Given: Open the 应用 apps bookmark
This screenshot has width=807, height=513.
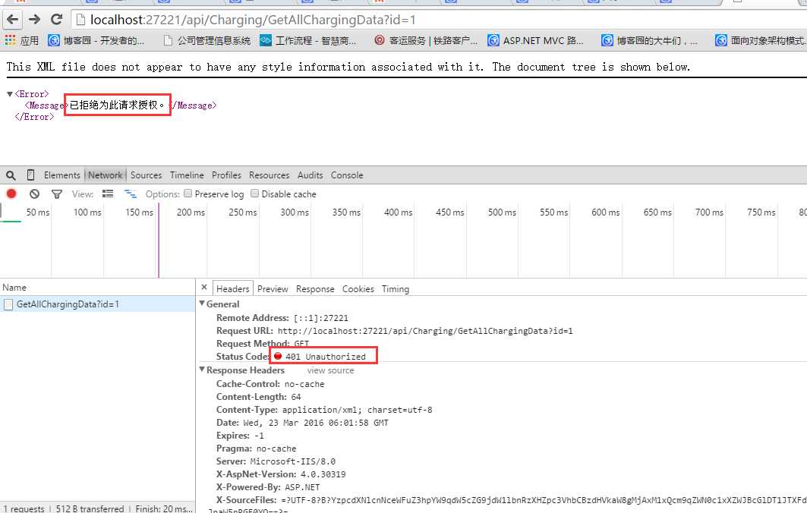Looking at the screenshot, I should (21, 40).
